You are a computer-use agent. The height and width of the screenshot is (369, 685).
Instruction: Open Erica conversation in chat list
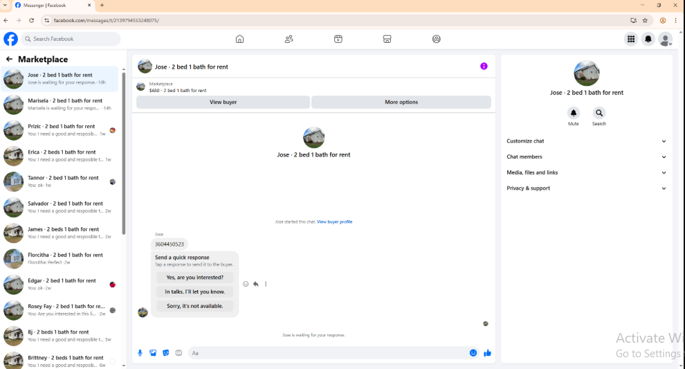(x=60, y=156)
